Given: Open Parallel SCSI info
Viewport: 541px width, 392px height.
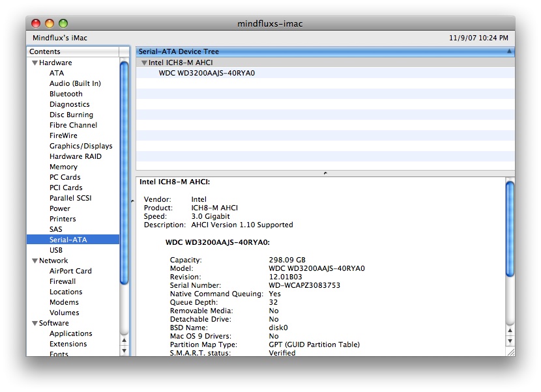Looking at the screenshot, I should click(70, 198).
